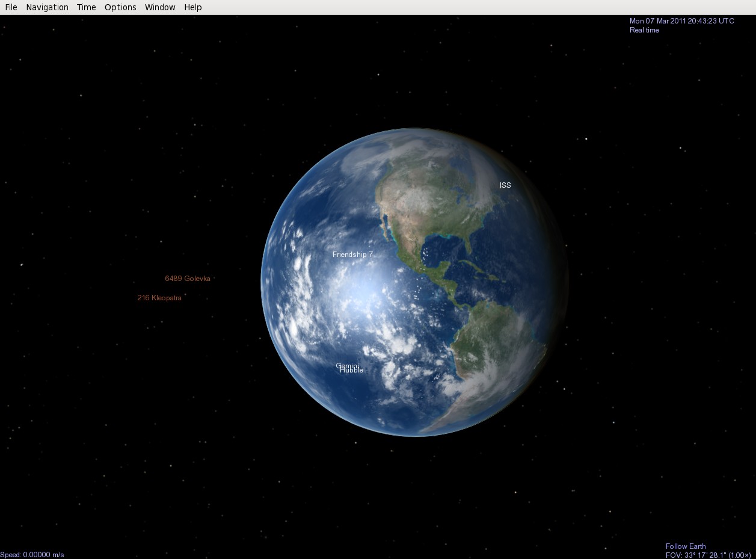Open the Navigation menu
The height and width of the screenshot is (559, 756).
47,7
